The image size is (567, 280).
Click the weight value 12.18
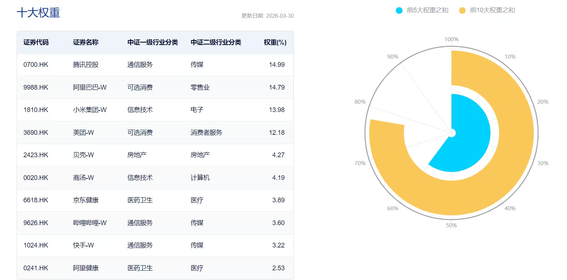[x=277, y=133]
